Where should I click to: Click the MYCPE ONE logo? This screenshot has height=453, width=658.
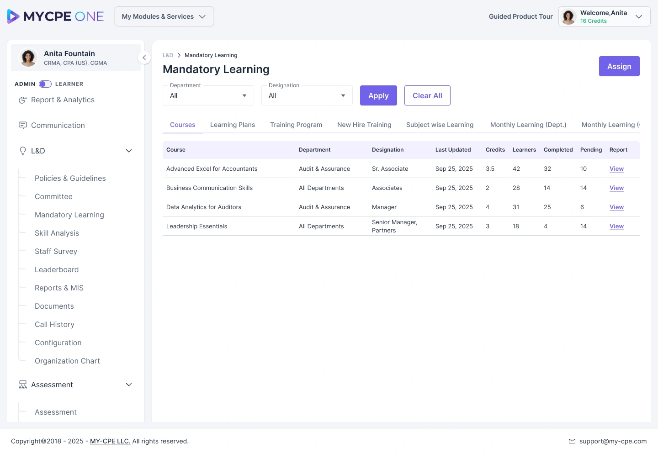55,16
